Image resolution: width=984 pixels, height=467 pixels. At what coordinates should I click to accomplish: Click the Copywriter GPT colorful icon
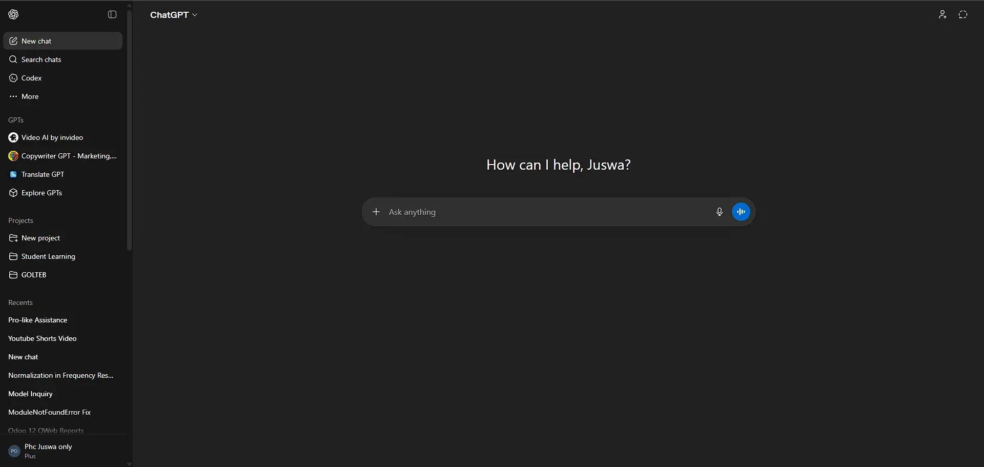pyautogui.click(x=13, y=156)
